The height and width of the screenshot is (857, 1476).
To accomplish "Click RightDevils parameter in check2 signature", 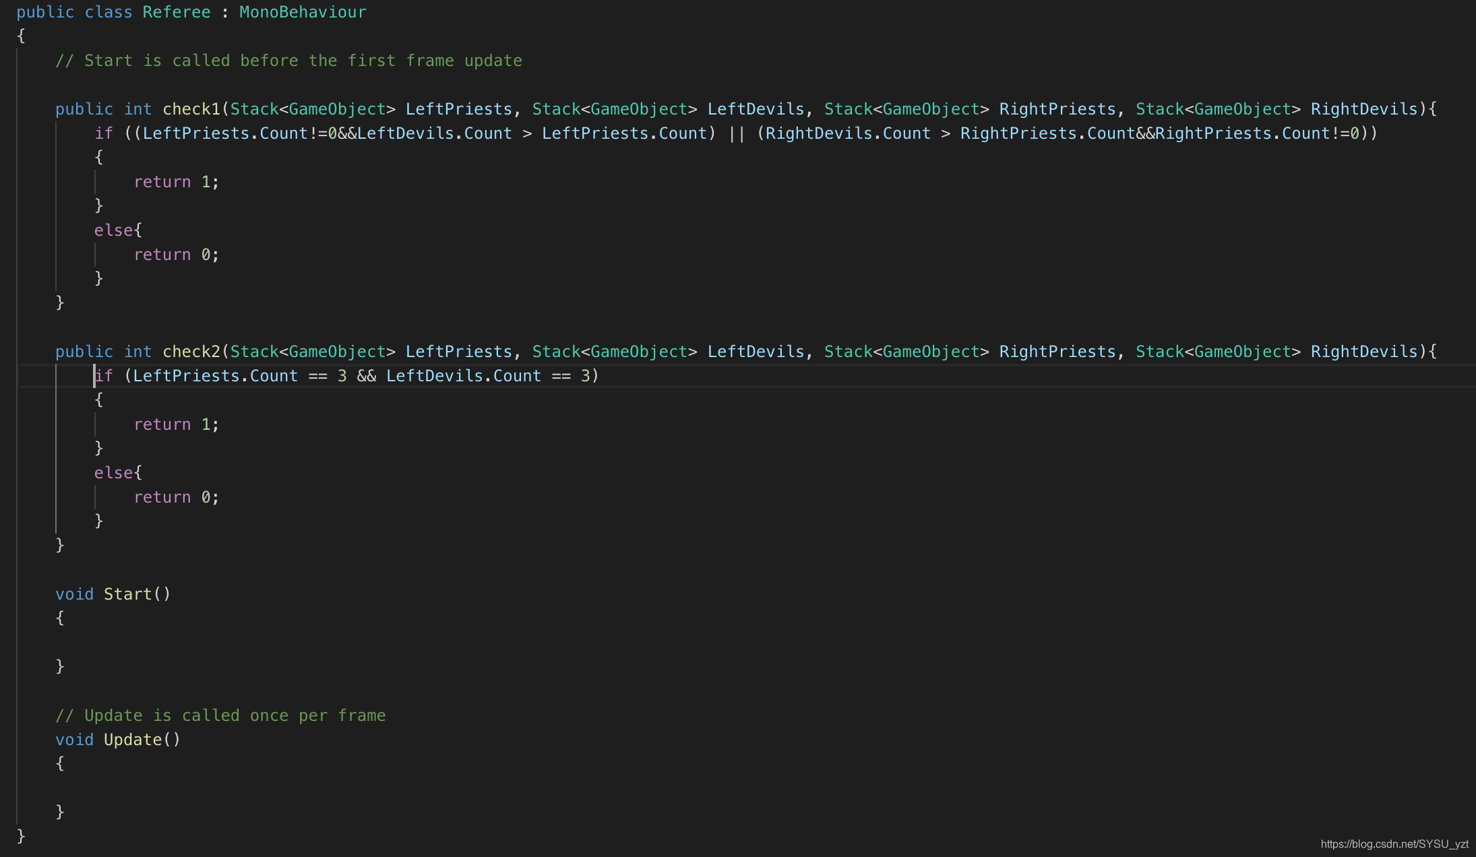I will (1364, 352).
